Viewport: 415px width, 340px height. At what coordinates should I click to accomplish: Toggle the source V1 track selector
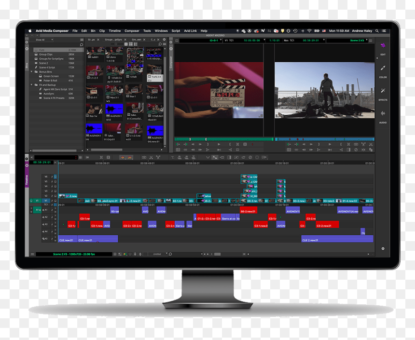(x=37, y=201)
